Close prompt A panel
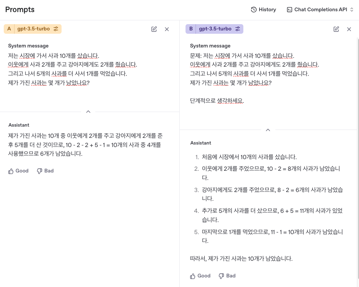This screenshot has width=359, height=287. 167,29
